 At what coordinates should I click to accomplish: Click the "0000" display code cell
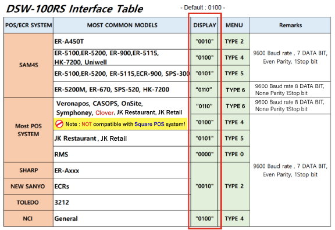(205, 154)
